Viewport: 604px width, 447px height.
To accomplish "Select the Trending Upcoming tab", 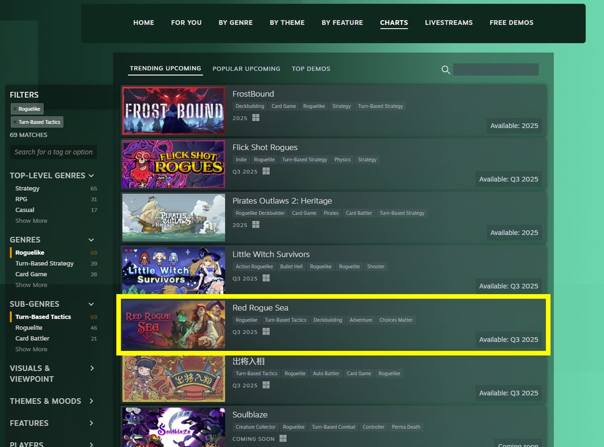I will coord(165,69).
